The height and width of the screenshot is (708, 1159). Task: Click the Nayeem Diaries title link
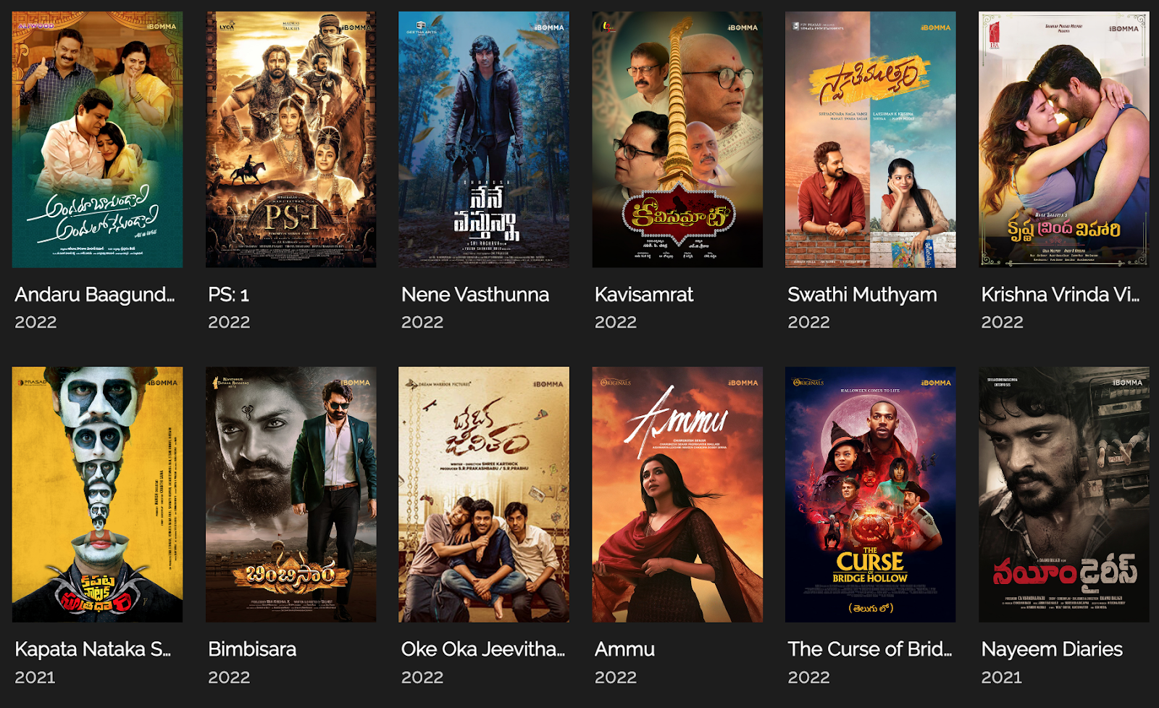tap(1052, 649)
